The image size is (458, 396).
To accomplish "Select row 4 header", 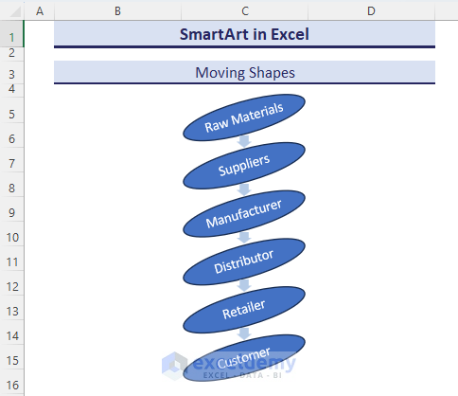I will pos(11,91).
